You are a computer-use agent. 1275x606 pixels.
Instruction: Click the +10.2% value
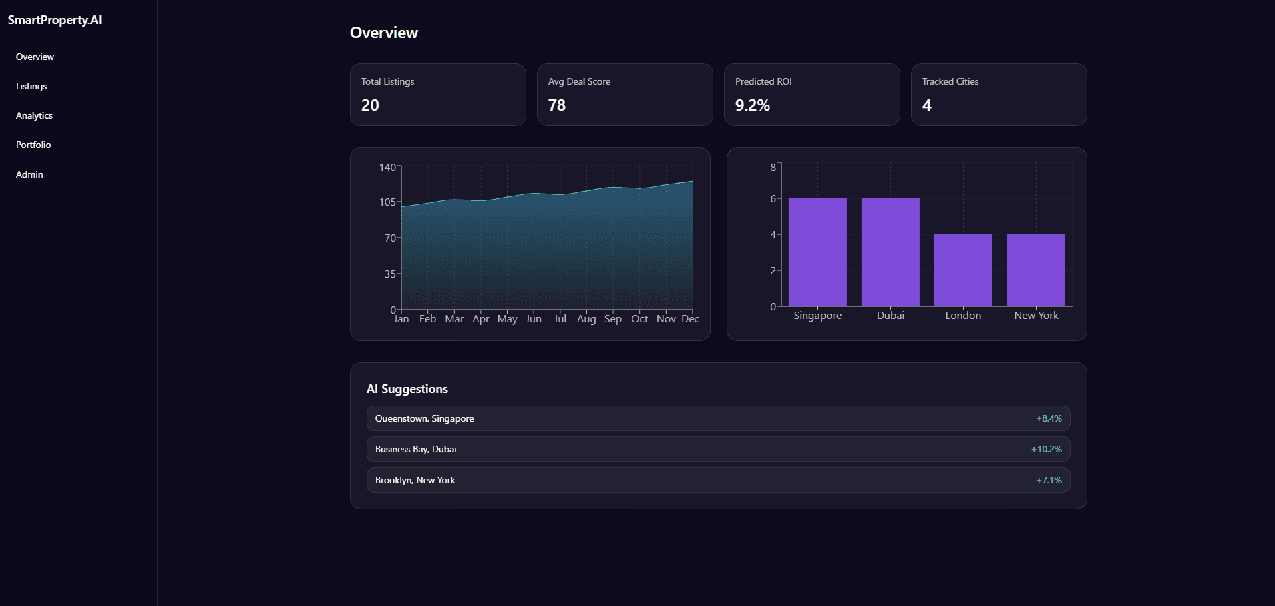(1047, 449)
